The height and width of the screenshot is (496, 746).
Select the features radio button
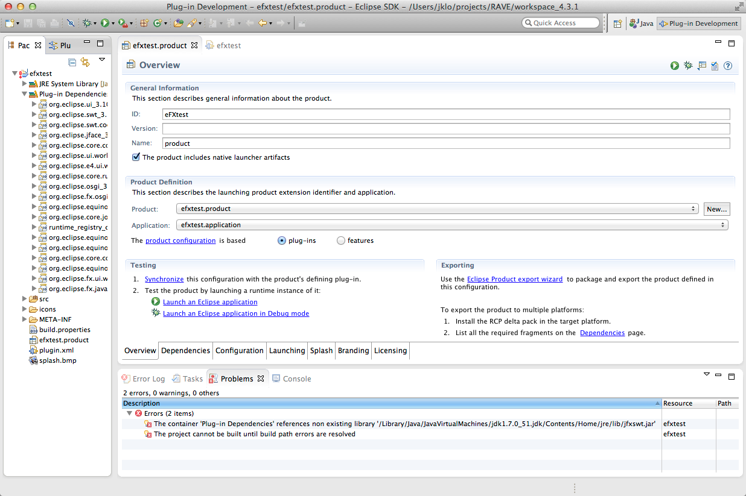tap(341, 240)
